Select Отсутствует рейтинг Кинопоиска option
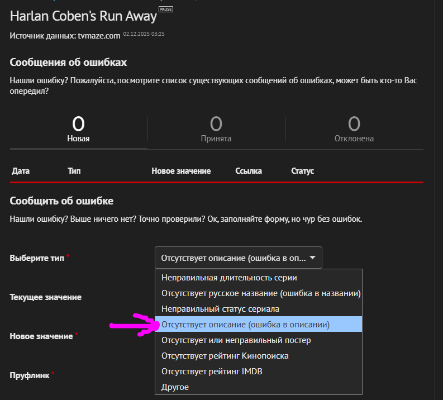This screenshot has height=400, width=443. 225,355
